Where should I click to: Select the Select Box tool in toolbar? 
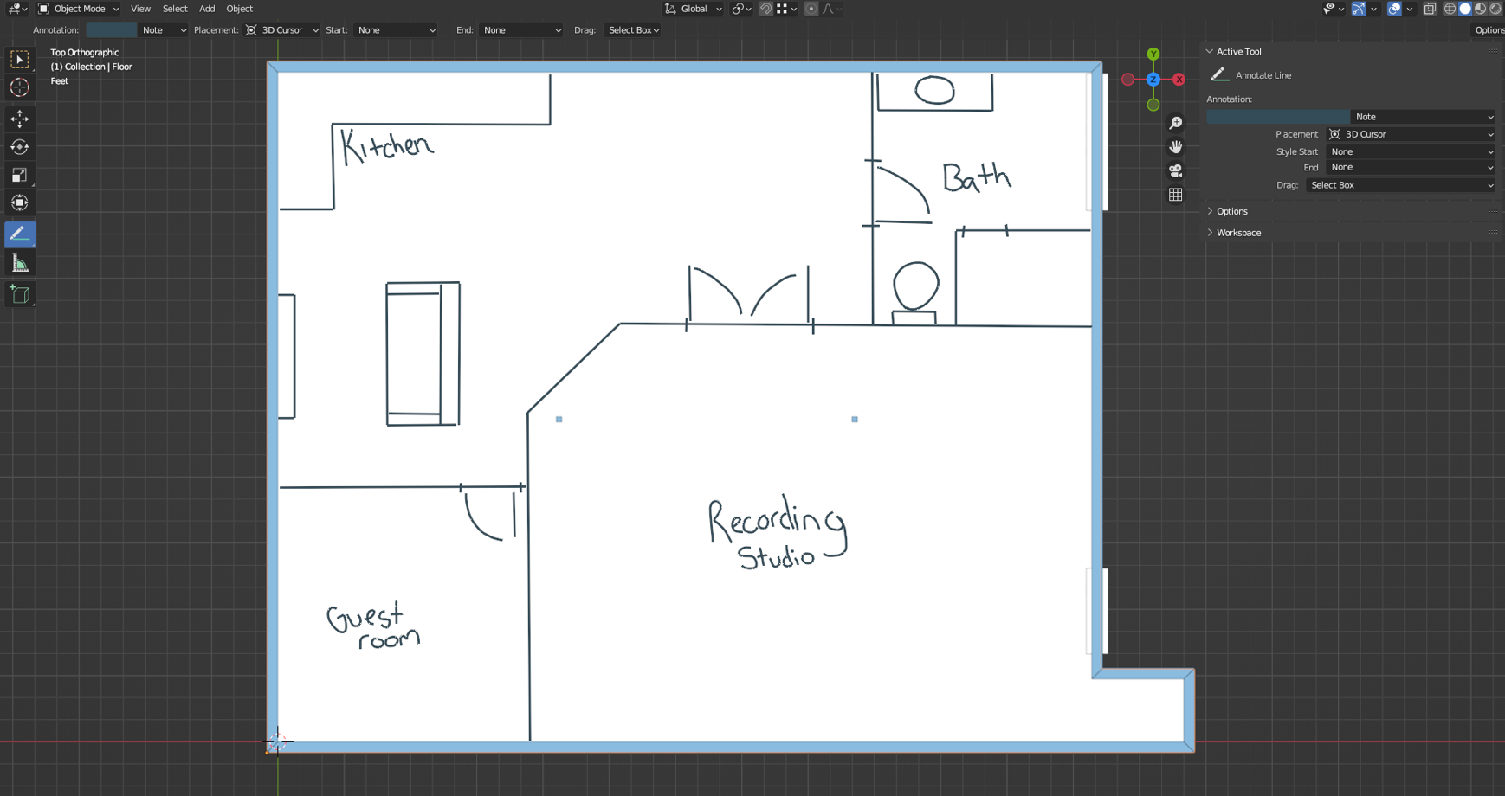click(x=20, y=60)
